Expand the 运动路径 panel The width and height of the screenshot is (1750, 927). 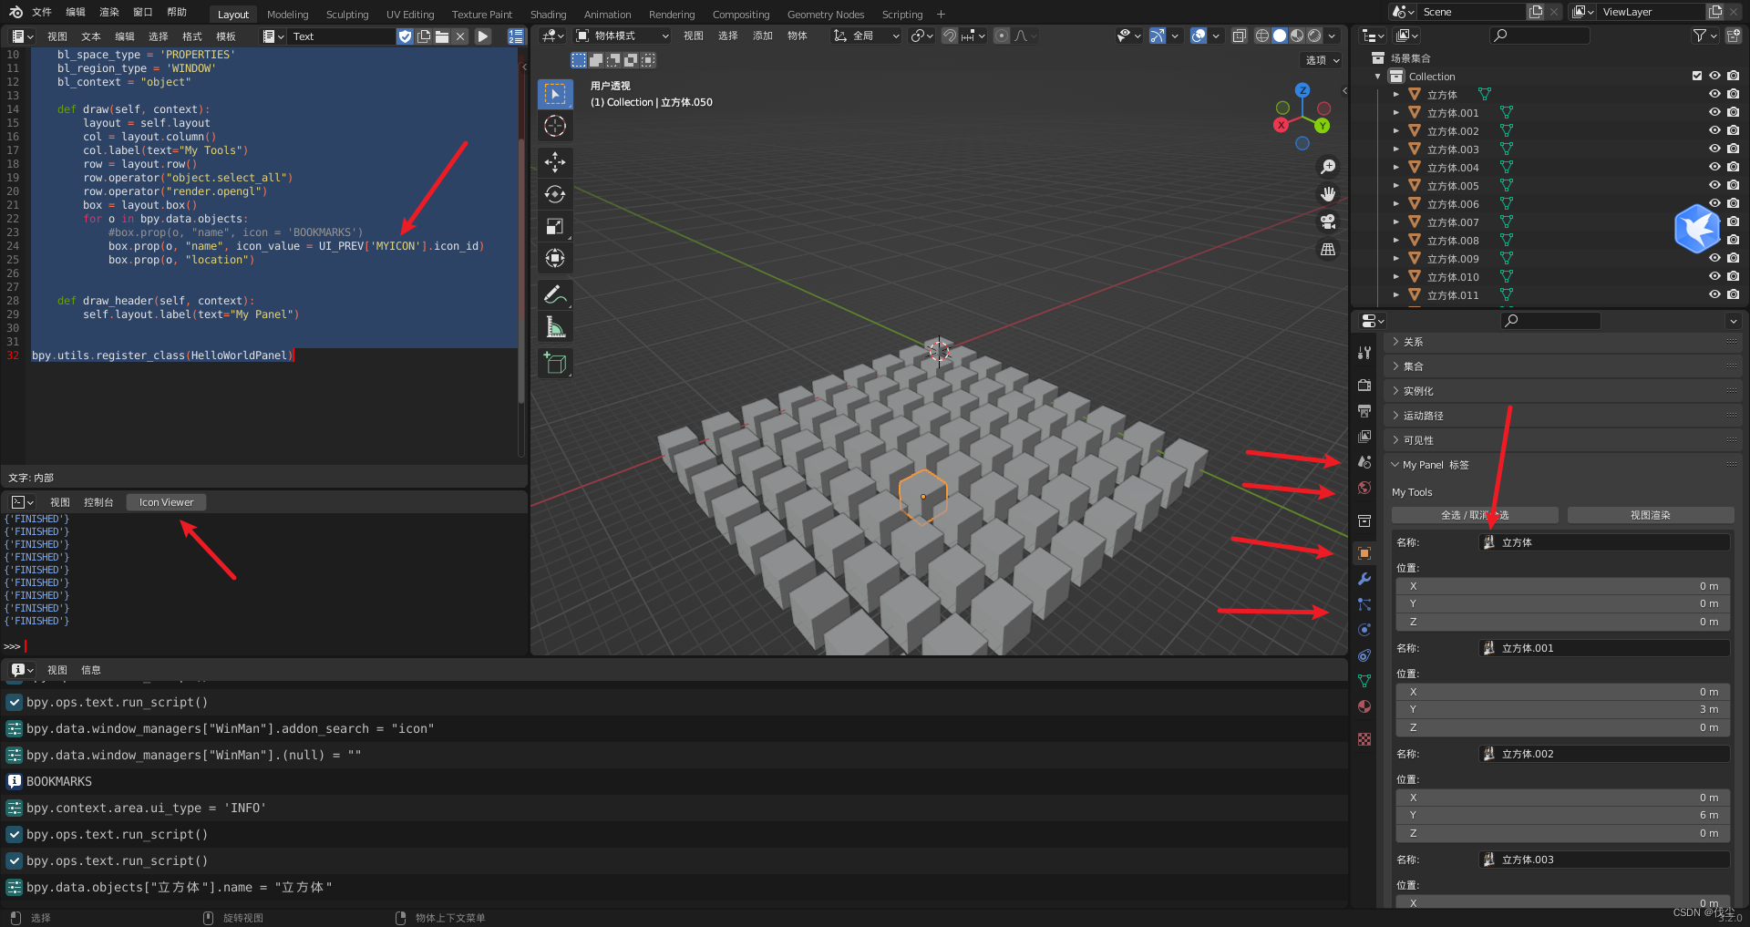(1562, 416)
